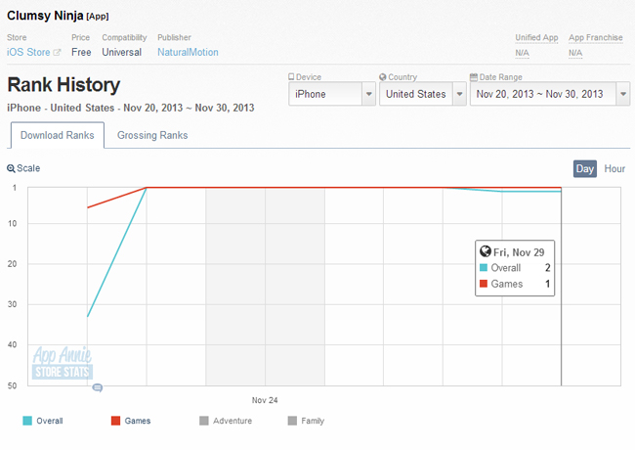Viewport: 635px width, 450px height.
Task: Click the comment bubble event marker on chart
Action: (97, 387)
